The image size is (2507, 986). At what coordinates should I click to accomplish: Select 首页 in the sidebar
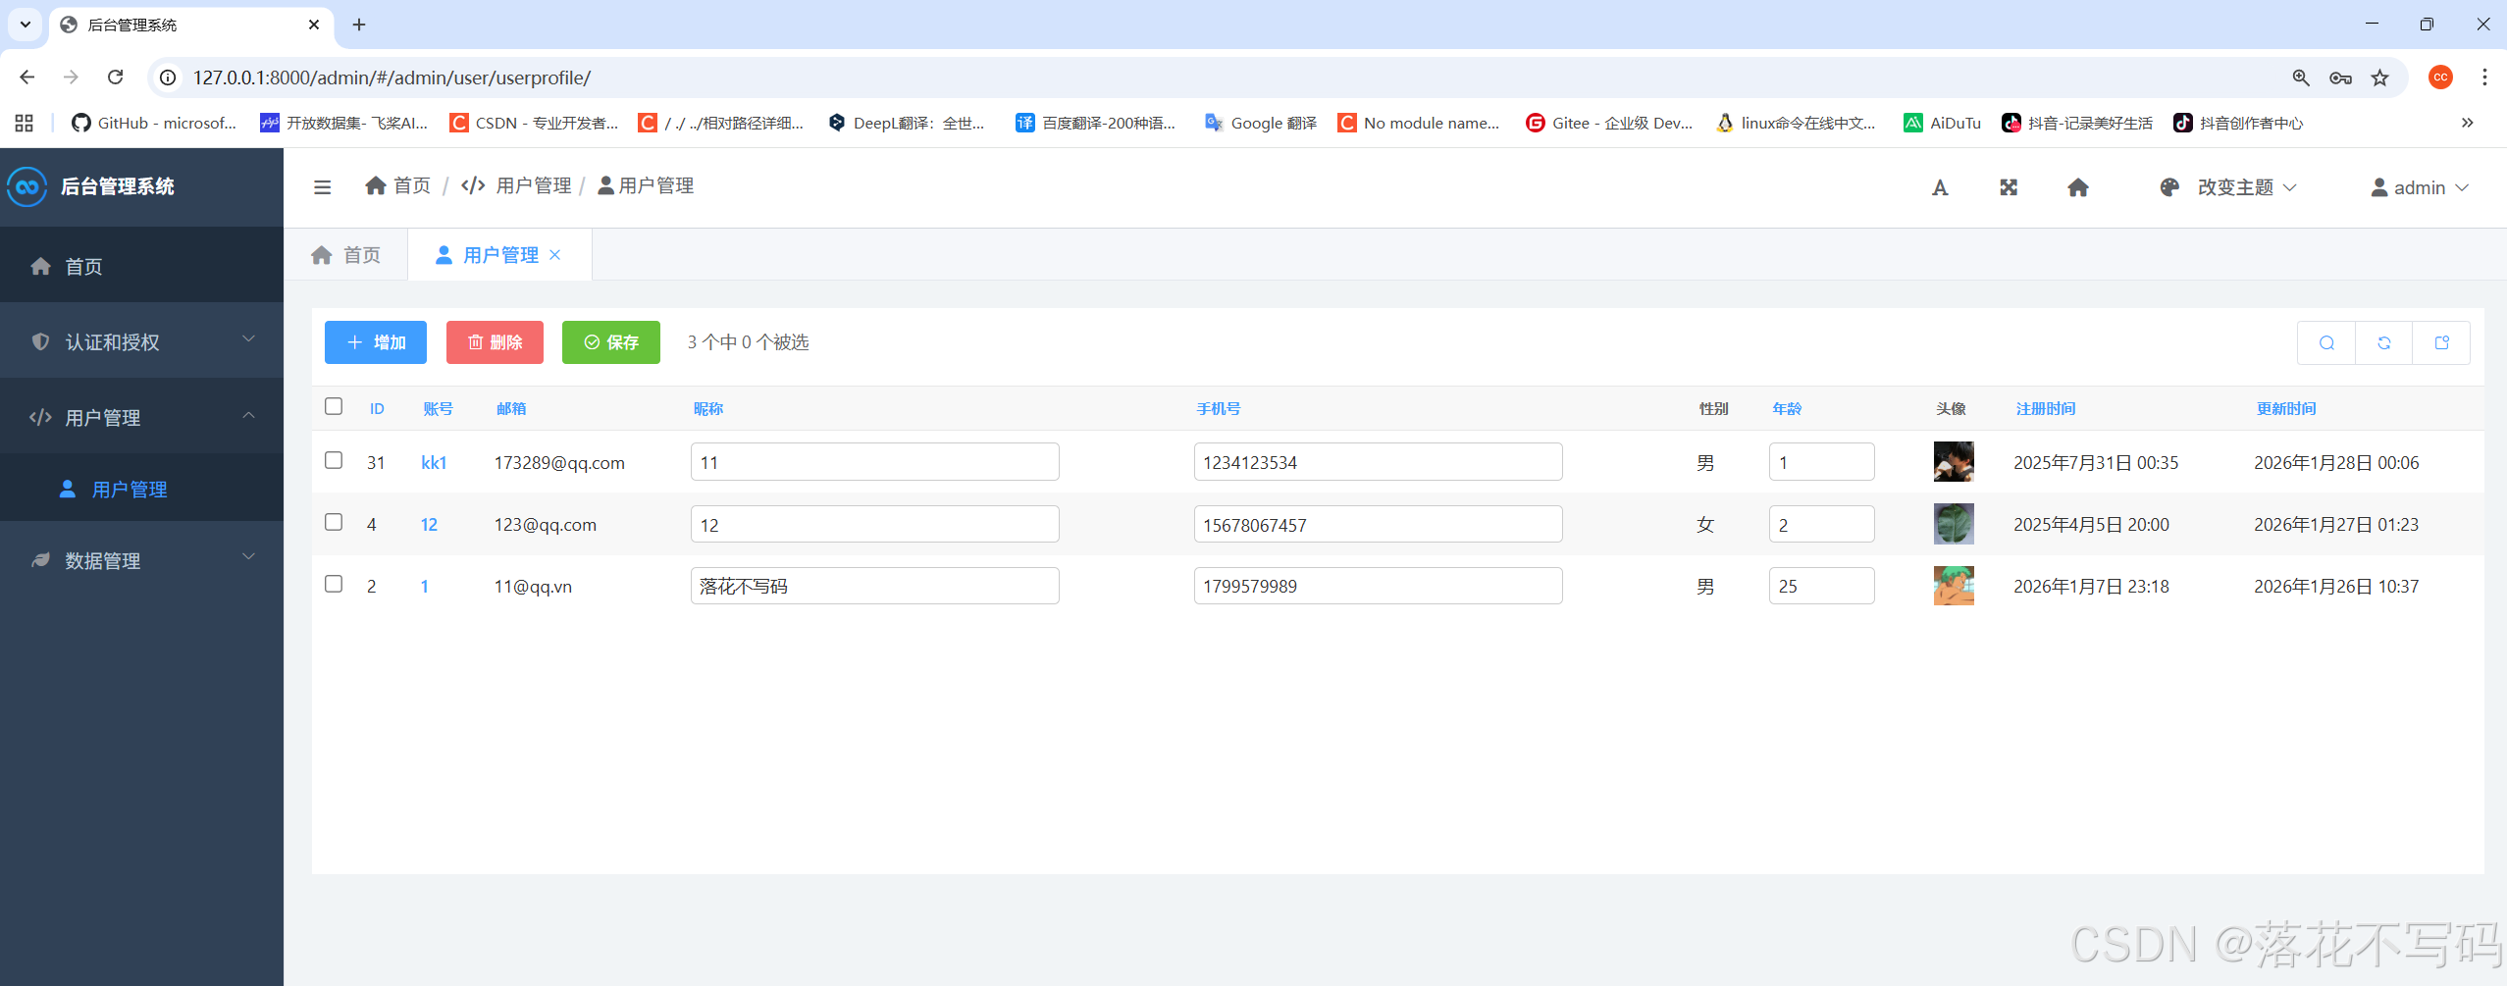pyautogui.click(x=142, y=266)
